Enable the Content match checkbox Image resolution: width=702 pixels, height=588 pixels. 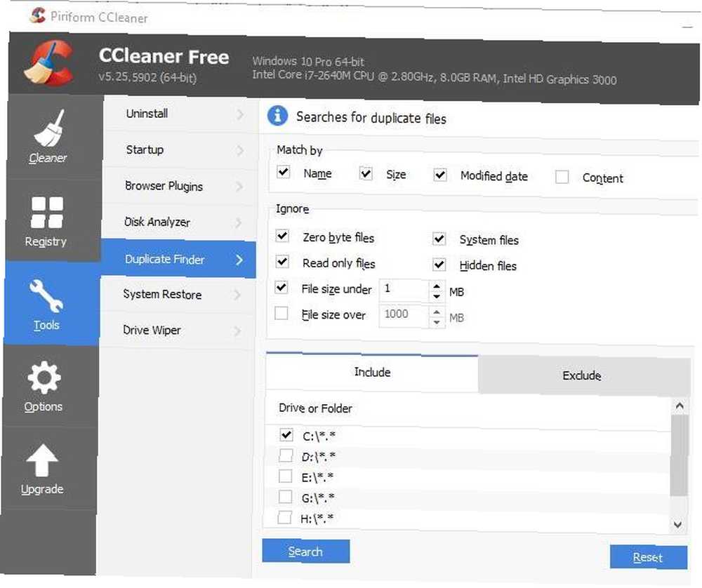(562, 178)
